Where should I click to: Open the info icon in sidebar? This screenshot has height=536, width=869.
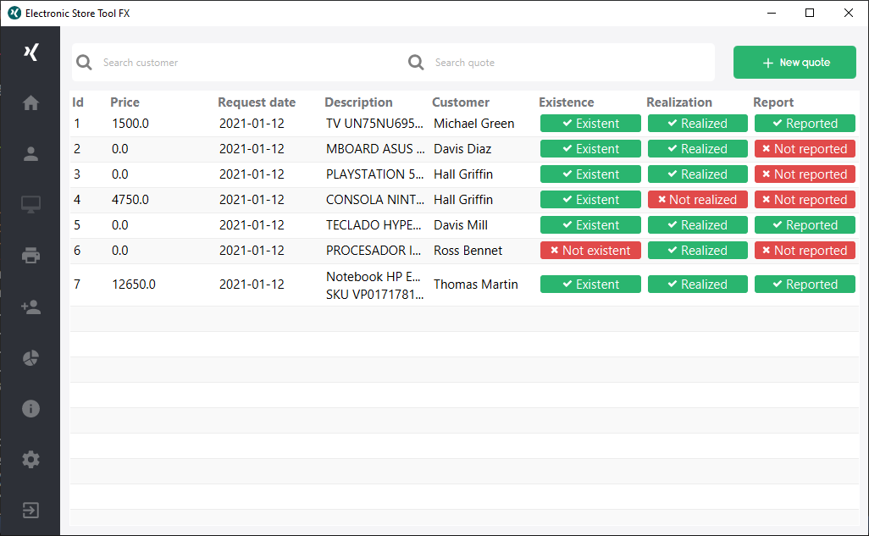[x=30, y=408]
